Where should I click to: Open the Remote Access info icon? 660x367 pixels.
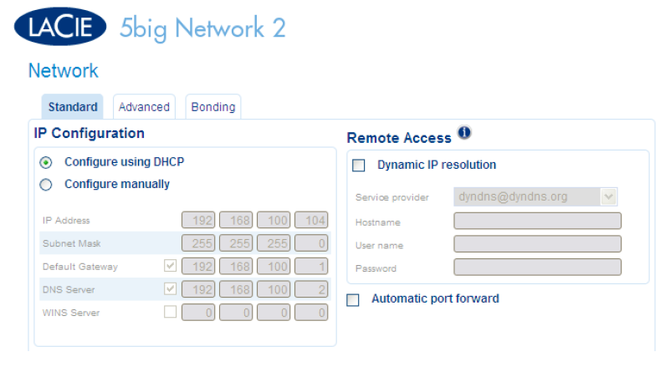click(464, 133)
